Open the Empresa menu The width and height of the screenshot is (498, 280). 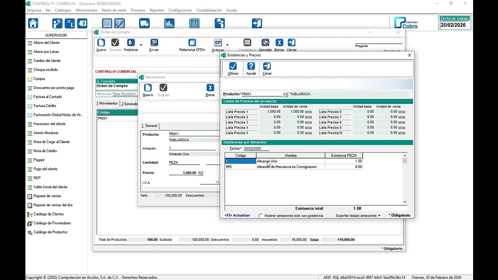pos(34,10)
